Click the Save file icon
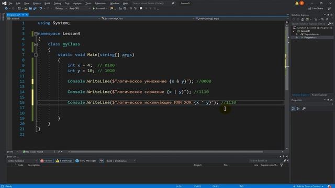Screen dimensions: 335x188 tap(30, 8)
